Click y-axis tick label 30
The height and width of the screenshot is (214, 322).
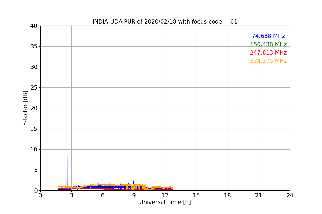(x=34, y=67)
